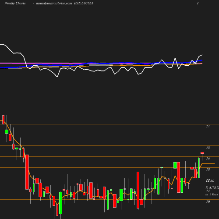The height and width of the screenshot is (219, 219).
Task: Click the latest small red candle near 14.5
Action: pyautogui.click(x=202, y=153)
